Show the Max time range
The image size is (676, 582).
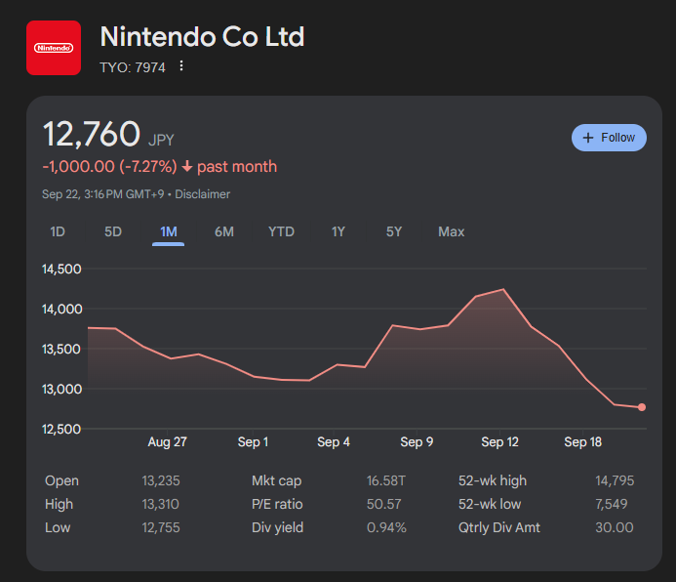tap(452, 231)
